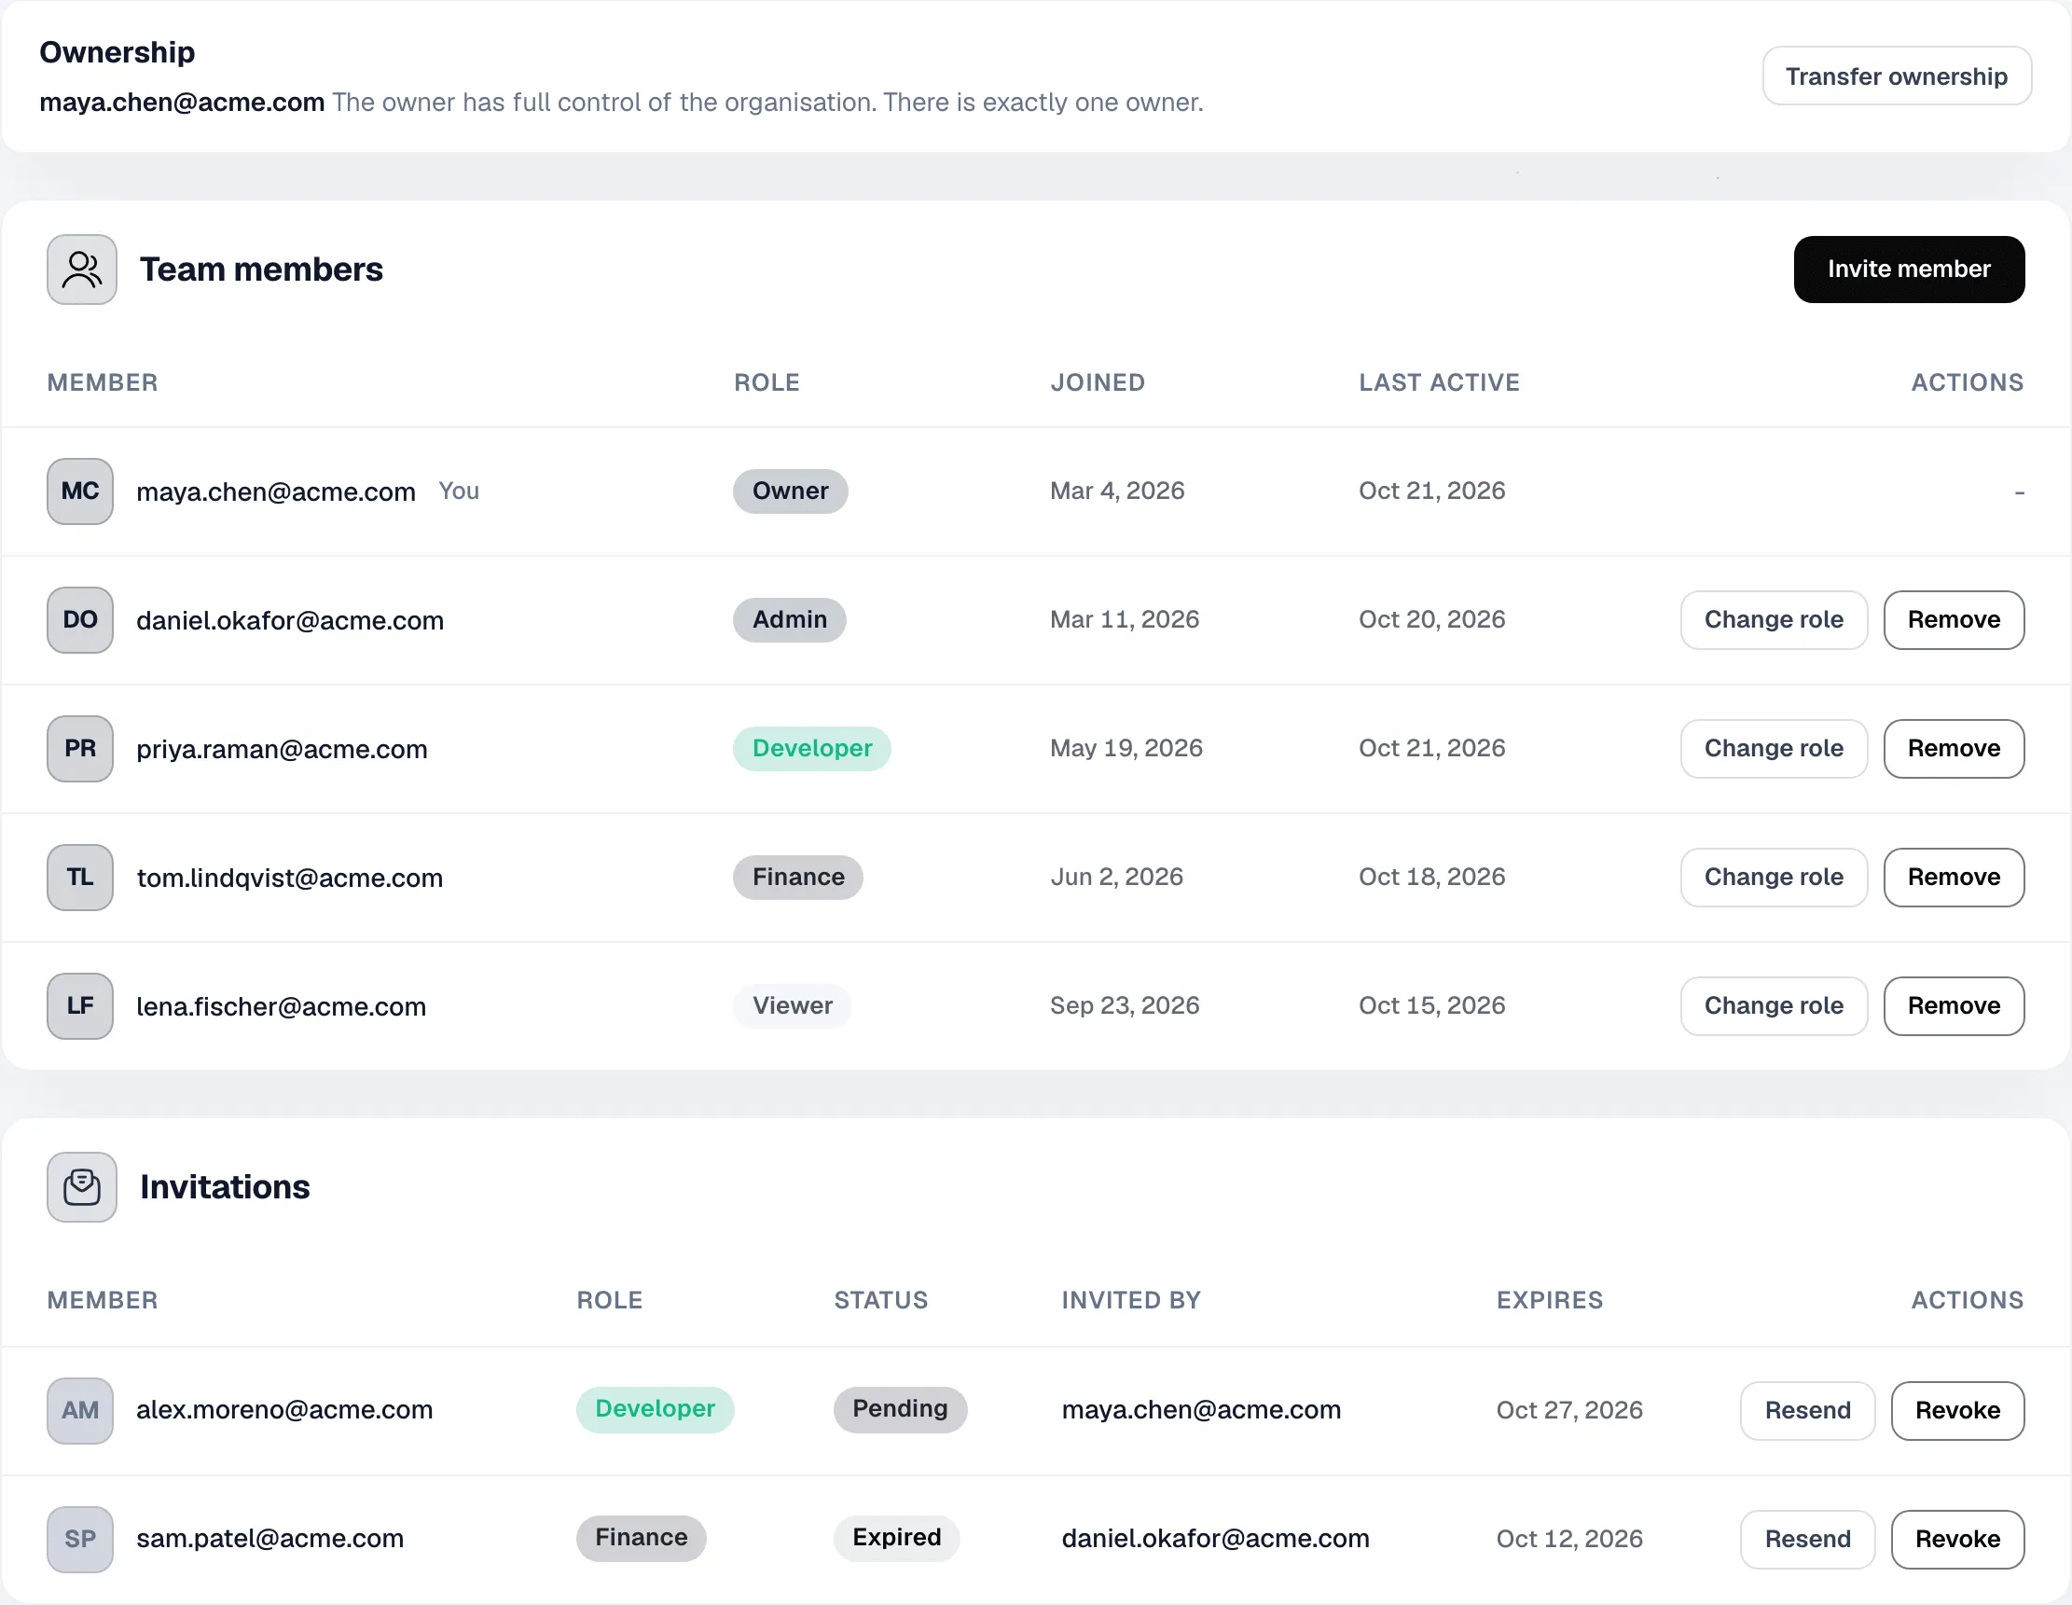Click the owner email in Ownership section
The width and height of the screenshot is (2072, 1605).
click(182, 102)
